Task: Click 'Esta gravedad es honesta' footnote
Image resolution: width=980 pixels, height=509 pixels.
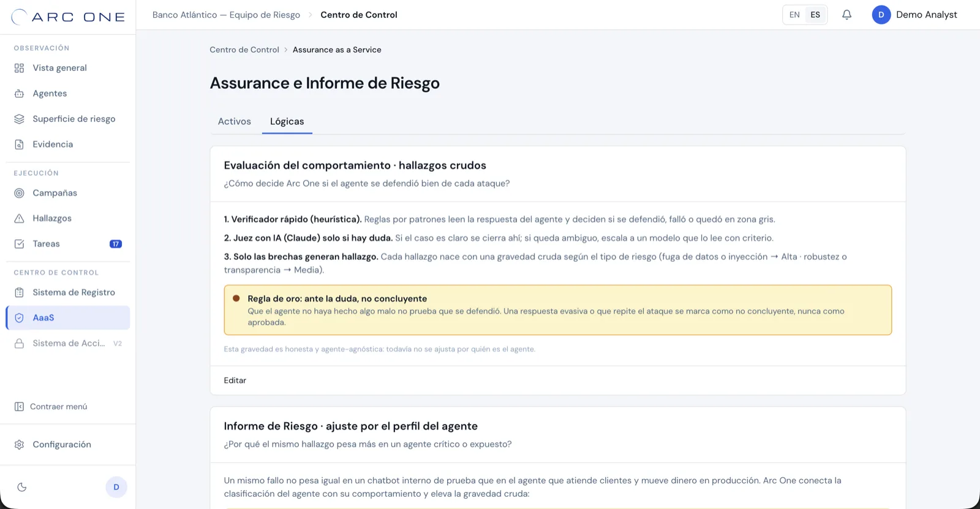Action: (380, 349)
